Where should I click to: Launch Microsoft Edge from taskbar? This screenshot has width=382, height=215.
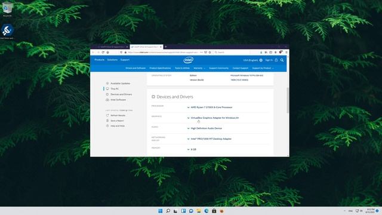[x=207, y=211]
